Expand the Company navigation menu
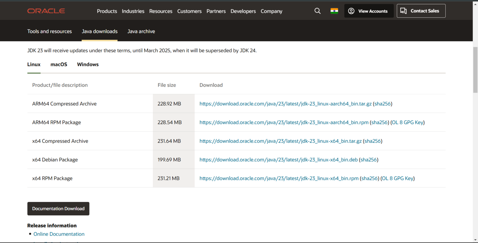Image resolution: width=478 pixels, height=243 pixels. (x=271, y=11)
